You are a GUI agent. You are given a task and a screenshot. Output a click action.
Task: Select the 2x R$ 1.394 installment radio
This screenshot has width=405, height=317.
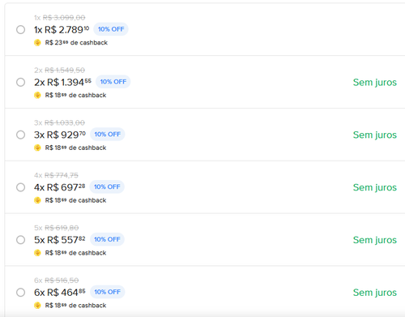point(20,82)
